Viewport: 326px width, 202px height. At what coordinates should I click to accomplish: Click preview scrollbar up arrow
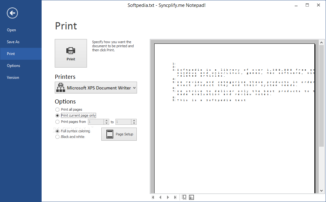[321, 43]
